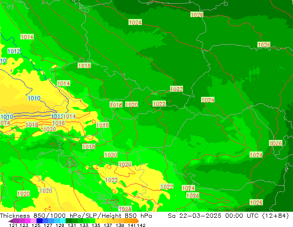
Task: Click the hPa/SLP/Height caption text
Action: pyautogui.click(x=95, y=216)
